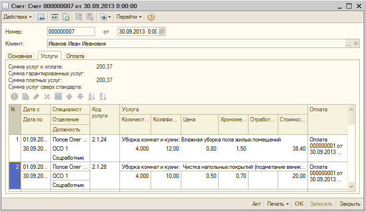Click the Reread (refresh) toolbar icon
366x212 pixels.
[54, 17]
